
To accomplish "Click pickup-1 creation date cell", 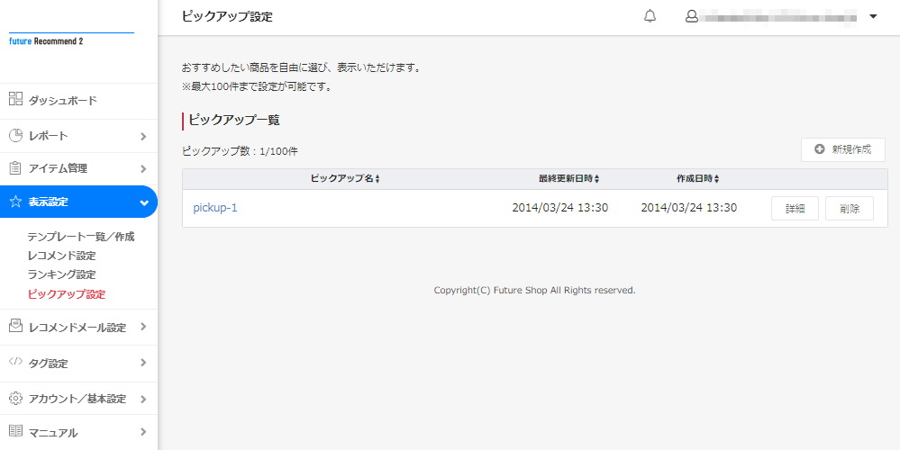I will 689,208.
